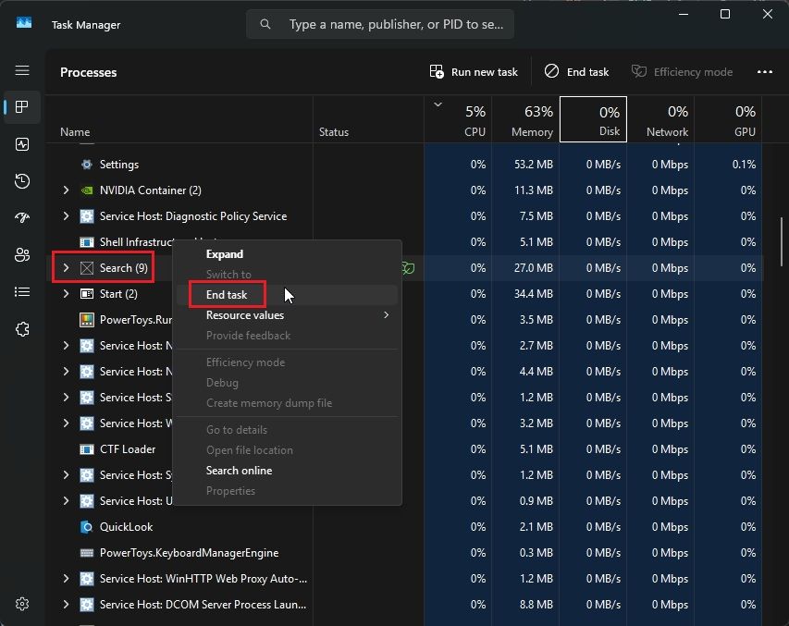Viewport: 789px width, 626px height.
Task: Open Task Manager settings gear
Action: coord(21,604)
